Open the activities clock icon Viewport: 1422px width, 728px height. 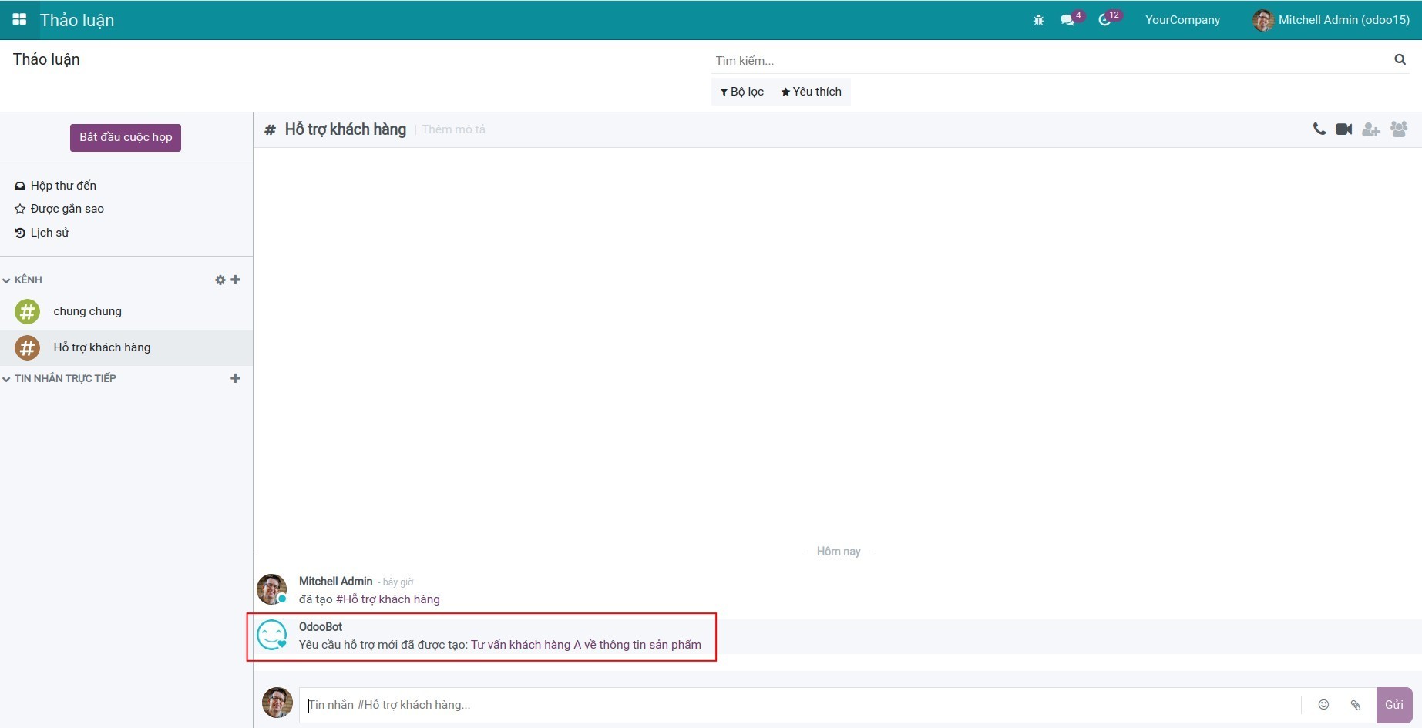tap(1104, 20)
